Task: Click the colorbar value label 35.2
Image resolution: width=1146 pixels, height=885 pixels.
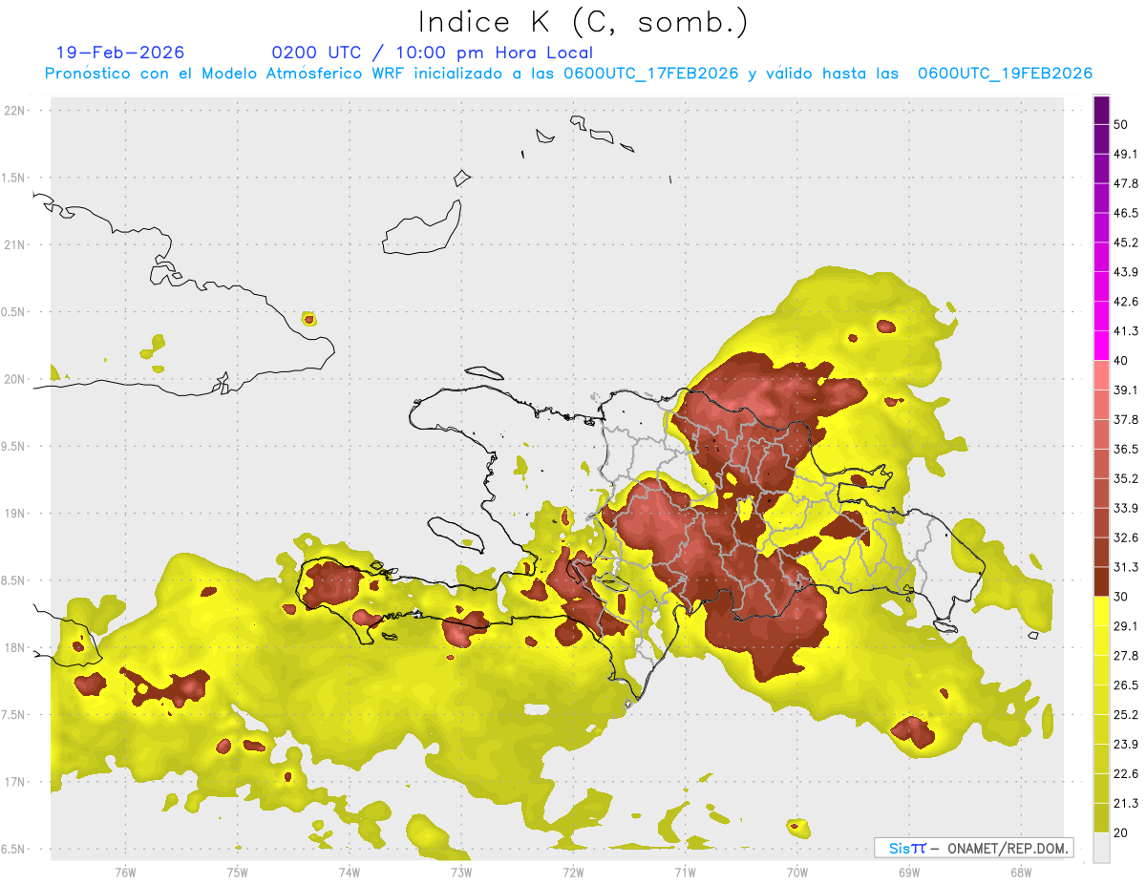Action: tap(1126, 478)
